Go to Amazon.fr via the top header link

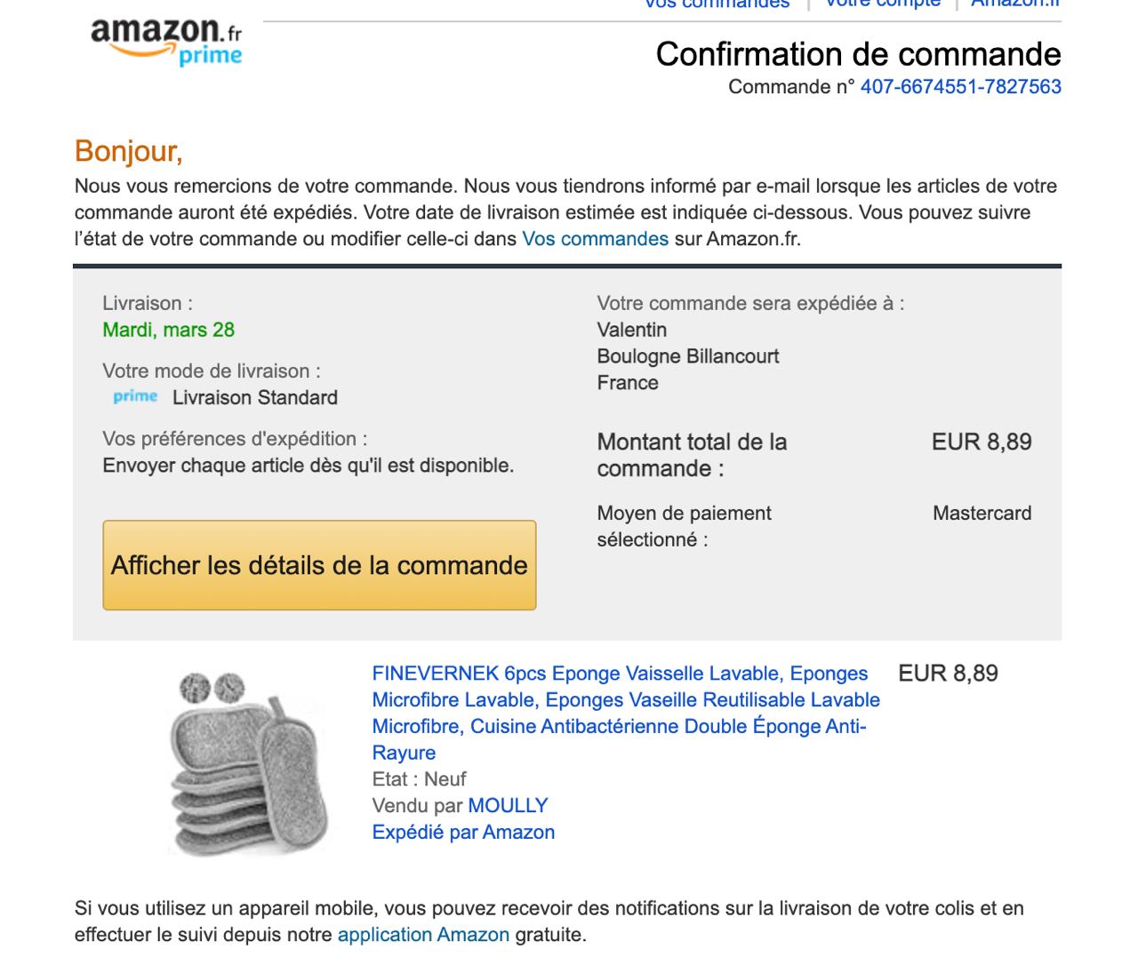pos(1015,4)
